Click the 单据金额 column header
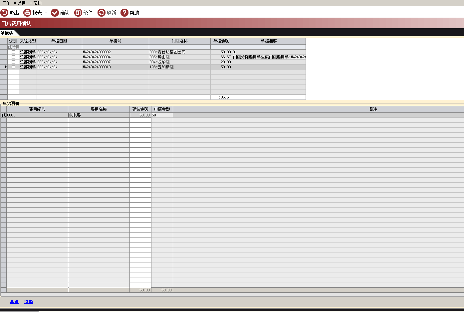The image size is (464, 312). click(221, 41)
